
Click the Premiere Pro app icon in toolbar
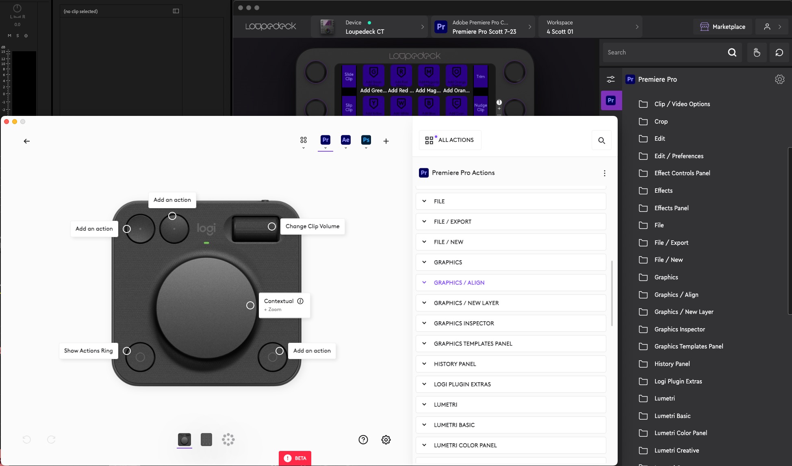coord(325,140)
